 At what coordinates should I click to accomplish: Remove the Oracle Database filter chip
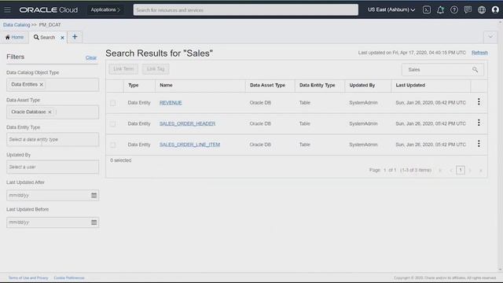coord(50,112)
